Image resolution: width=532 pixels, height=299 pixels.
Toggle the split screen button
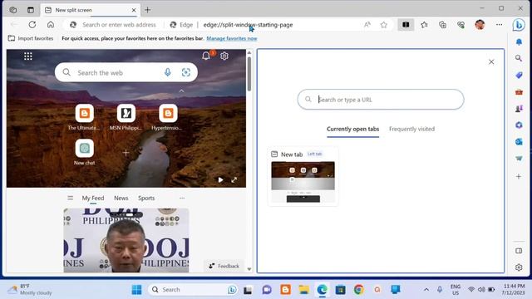[406, 24]
